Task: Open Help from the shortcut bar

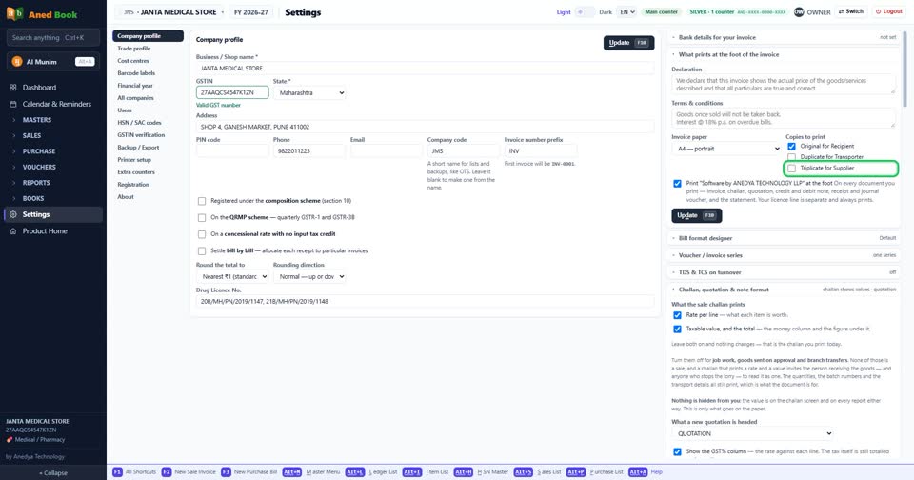Action: (x=646, y=471)
